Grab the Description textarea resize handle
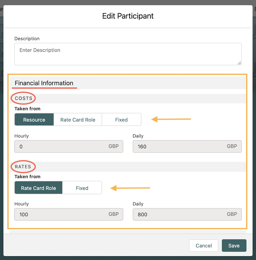256x260 pixels. [239, 63]
